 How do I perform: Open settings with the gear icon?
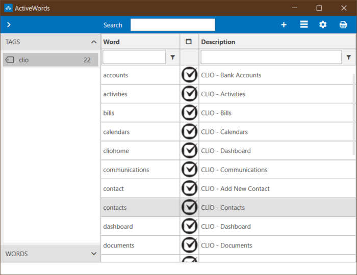(x=323, y=24)
